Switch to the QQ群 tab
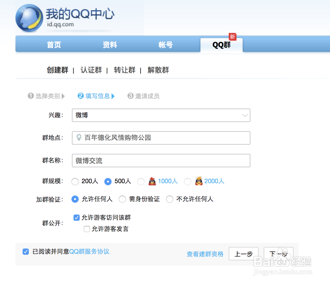 pos(221,45)
